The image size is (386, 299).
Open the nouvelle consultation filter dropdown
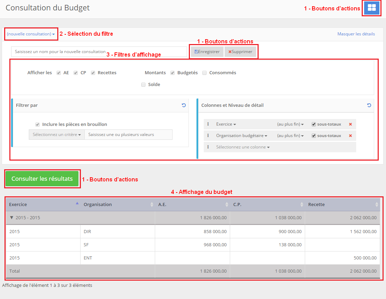click(x=31, y=34)
